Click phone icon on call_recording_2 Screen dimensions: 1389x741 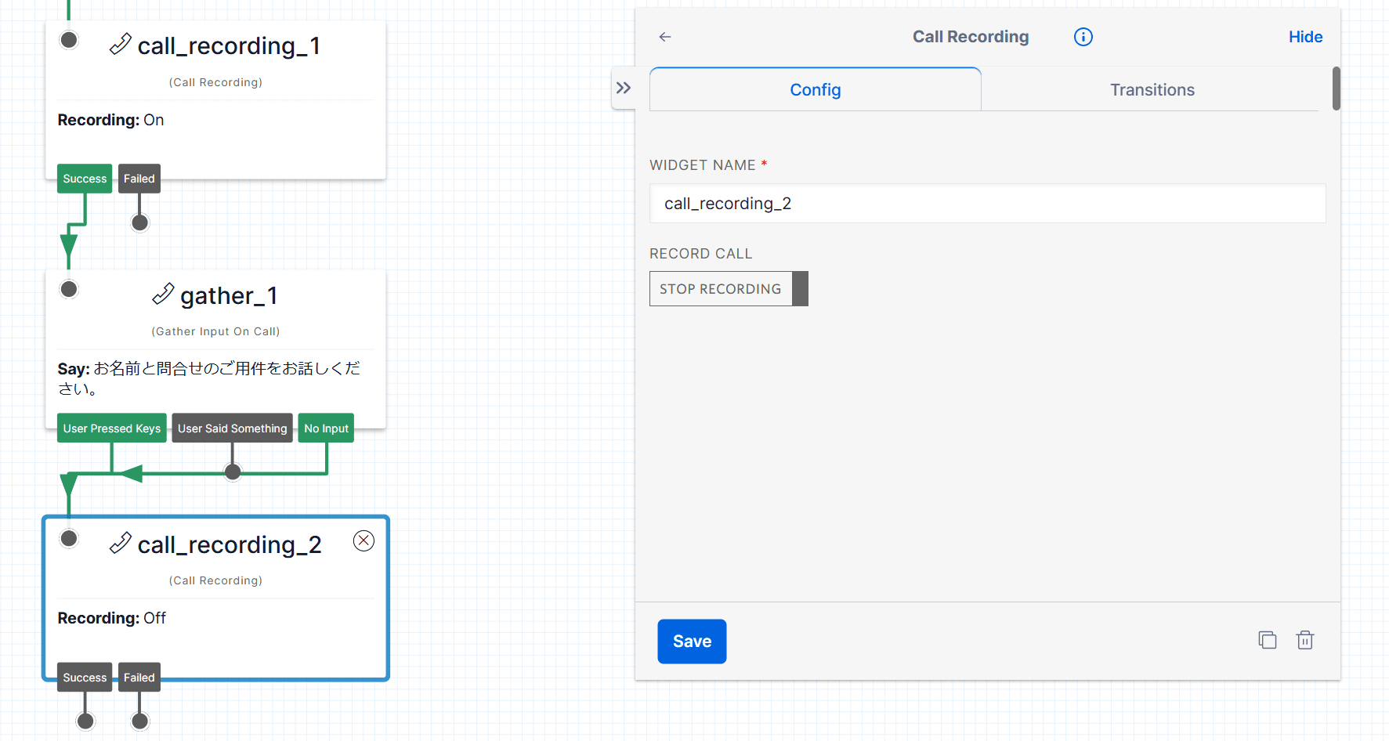[x=120, y=543]
